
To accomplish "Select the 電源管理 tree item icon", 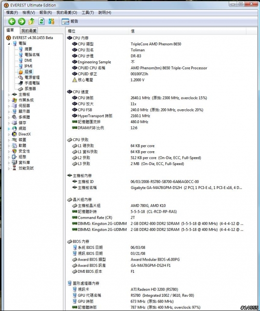I will [x=21, y=77].
